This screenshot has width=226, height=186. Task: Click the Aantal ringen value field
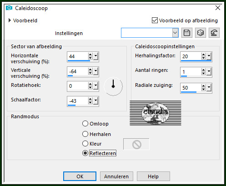[191, 72]
